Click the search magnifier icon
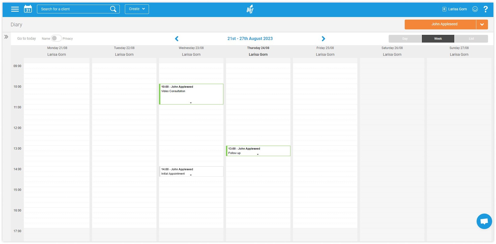Image resolution: width=496 pixels, height=244 pixels. point(113,9)
